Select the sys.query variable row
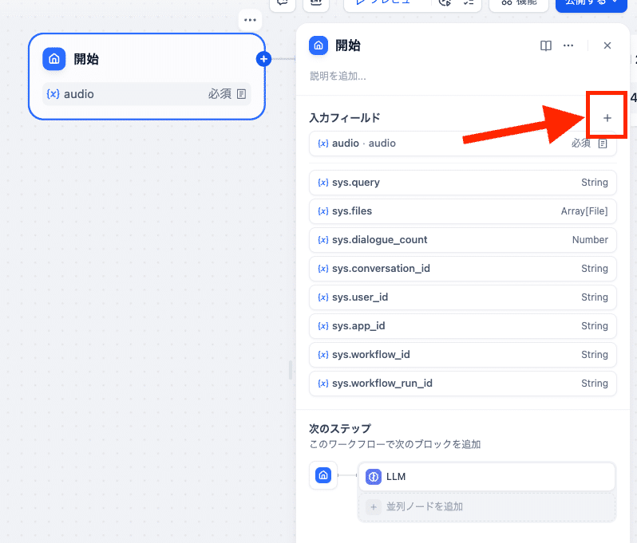 point(462,183)
